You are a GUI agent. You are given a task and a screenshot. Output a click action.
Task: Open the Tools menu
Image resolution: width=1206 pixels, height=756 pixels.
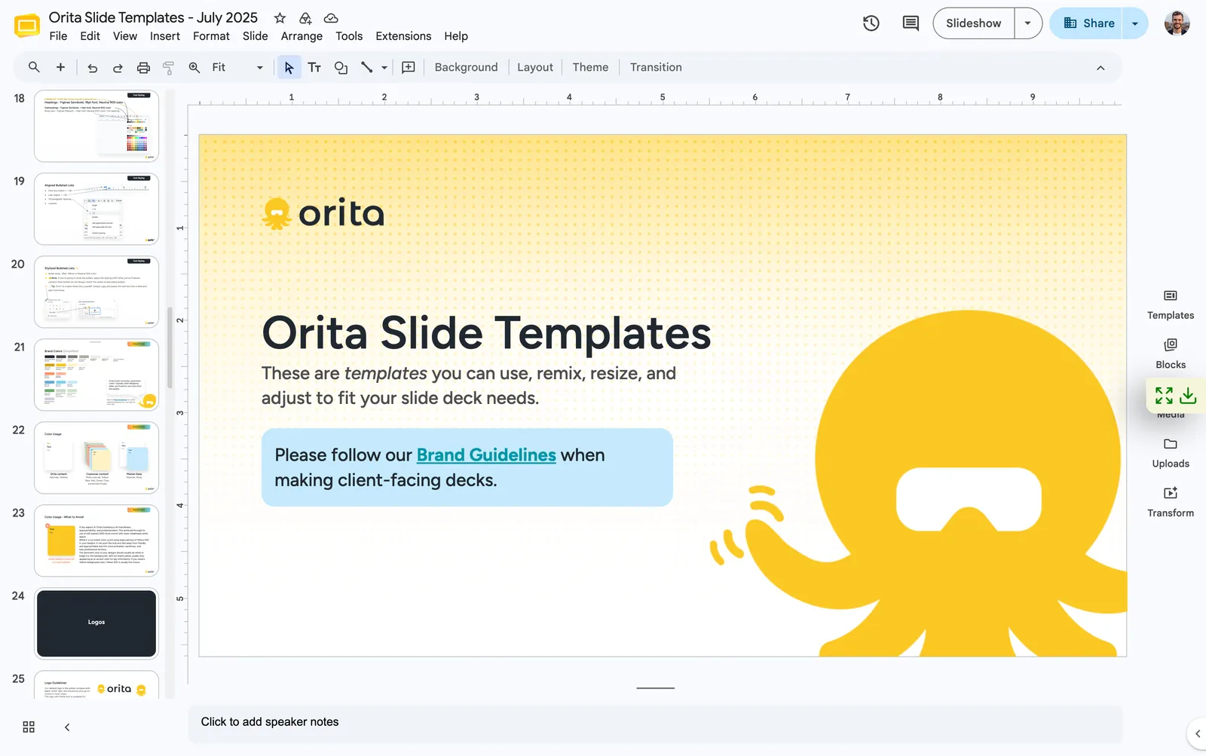point(349,36)
